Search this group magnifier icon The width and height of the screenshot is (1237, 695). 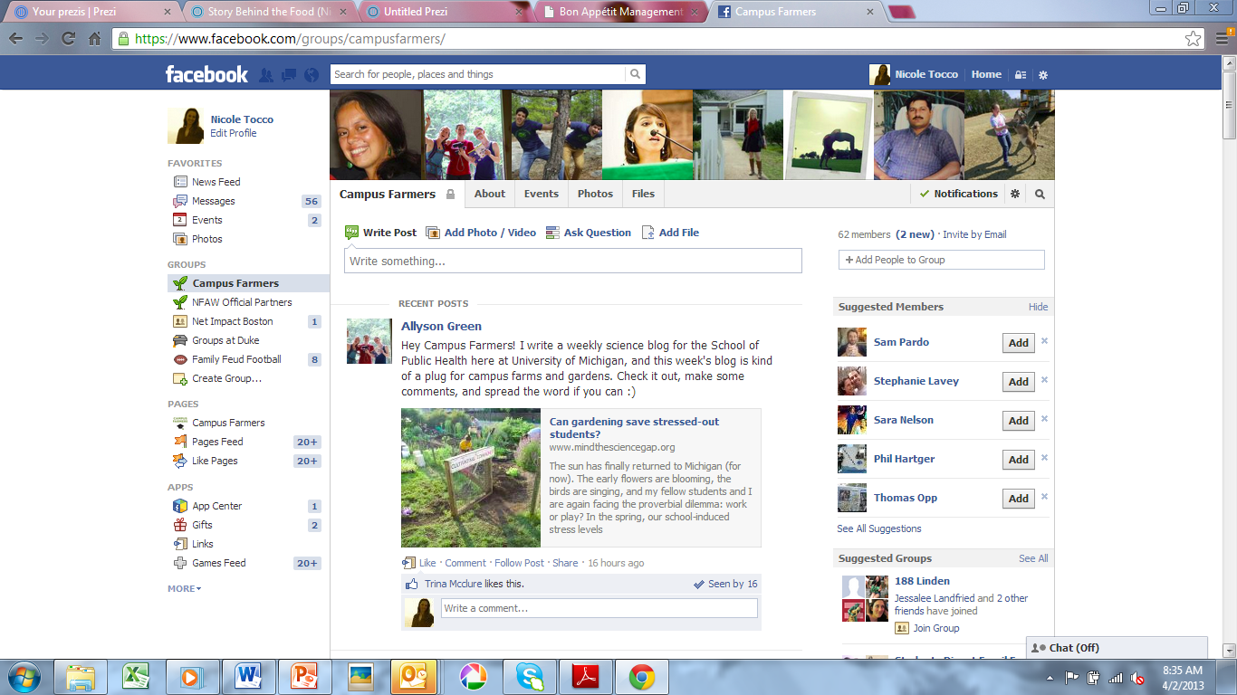(x=1040, y=194)
